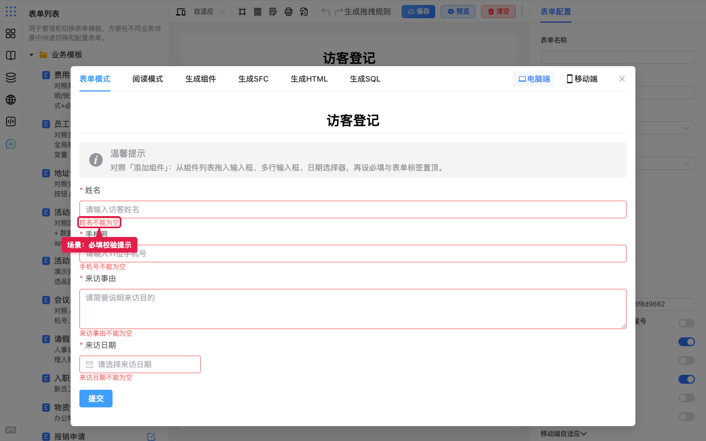Click the device switch icon before 自适应
This screenshot has height=441, width=706.
(181, 12)
